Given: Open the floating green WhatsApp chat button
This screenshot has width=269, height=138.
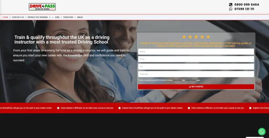Looking at the screenshot, I should click(262, 131).
